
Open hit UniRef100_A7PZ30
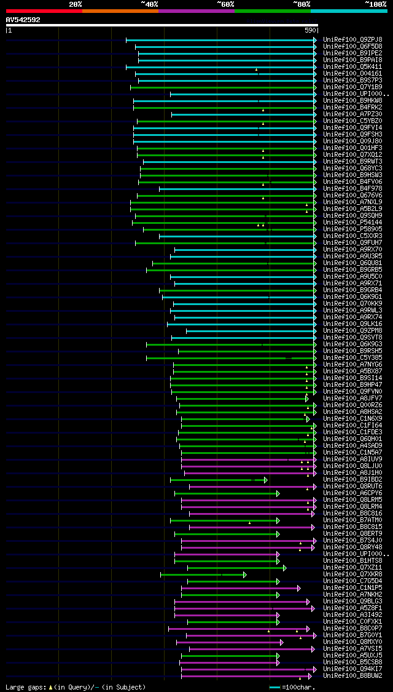coord(352,114)
